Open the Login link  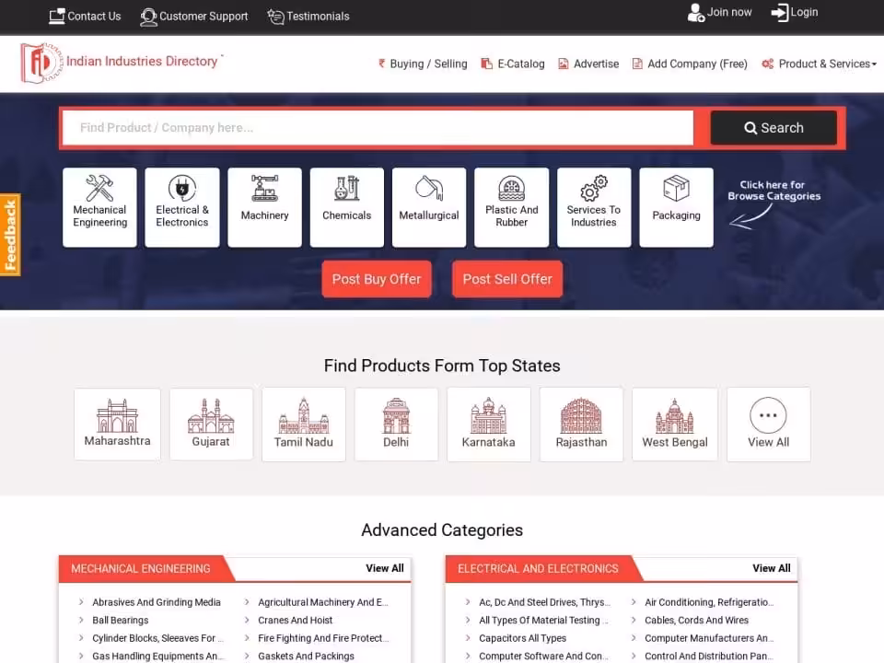tap(795, 13)
